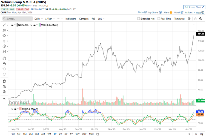Redo the chart action
Viewport: 206px width, 137px height.
[x=4, y=74]
